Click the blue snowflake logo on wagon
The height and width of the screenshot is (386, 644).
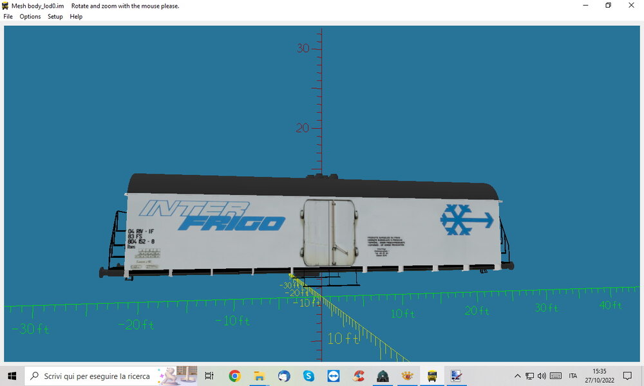[467, 220]
